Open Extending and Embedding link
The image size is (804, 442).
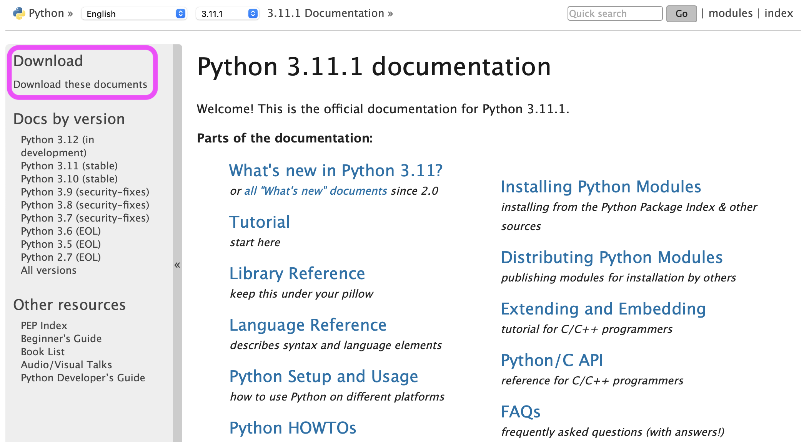click(x=603, y=309)
